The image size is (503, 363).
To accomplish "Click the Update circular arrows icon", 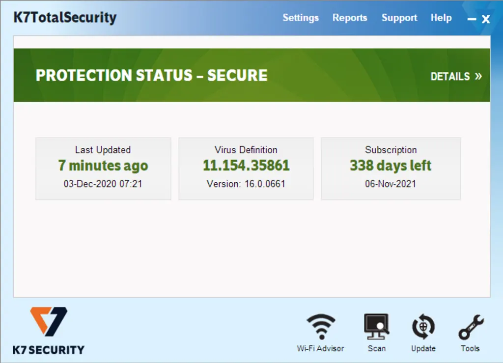I will [423, 325].
